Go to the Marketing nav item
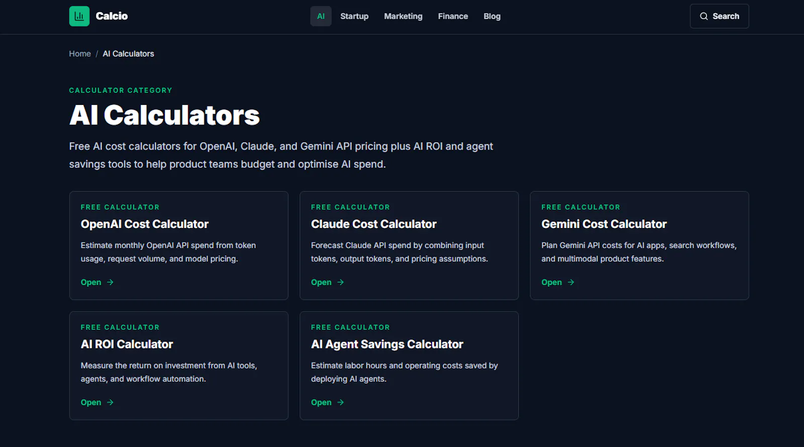804x447 pixels. tap(403, 16)
